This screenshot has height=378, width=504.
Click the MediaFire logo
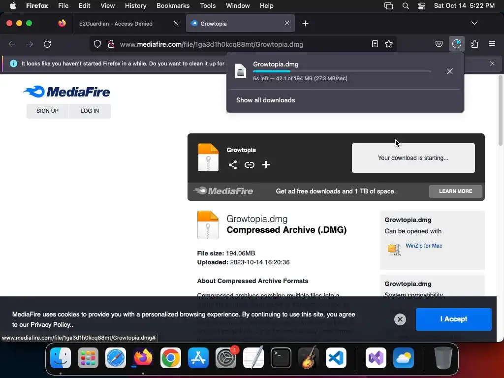66,92
